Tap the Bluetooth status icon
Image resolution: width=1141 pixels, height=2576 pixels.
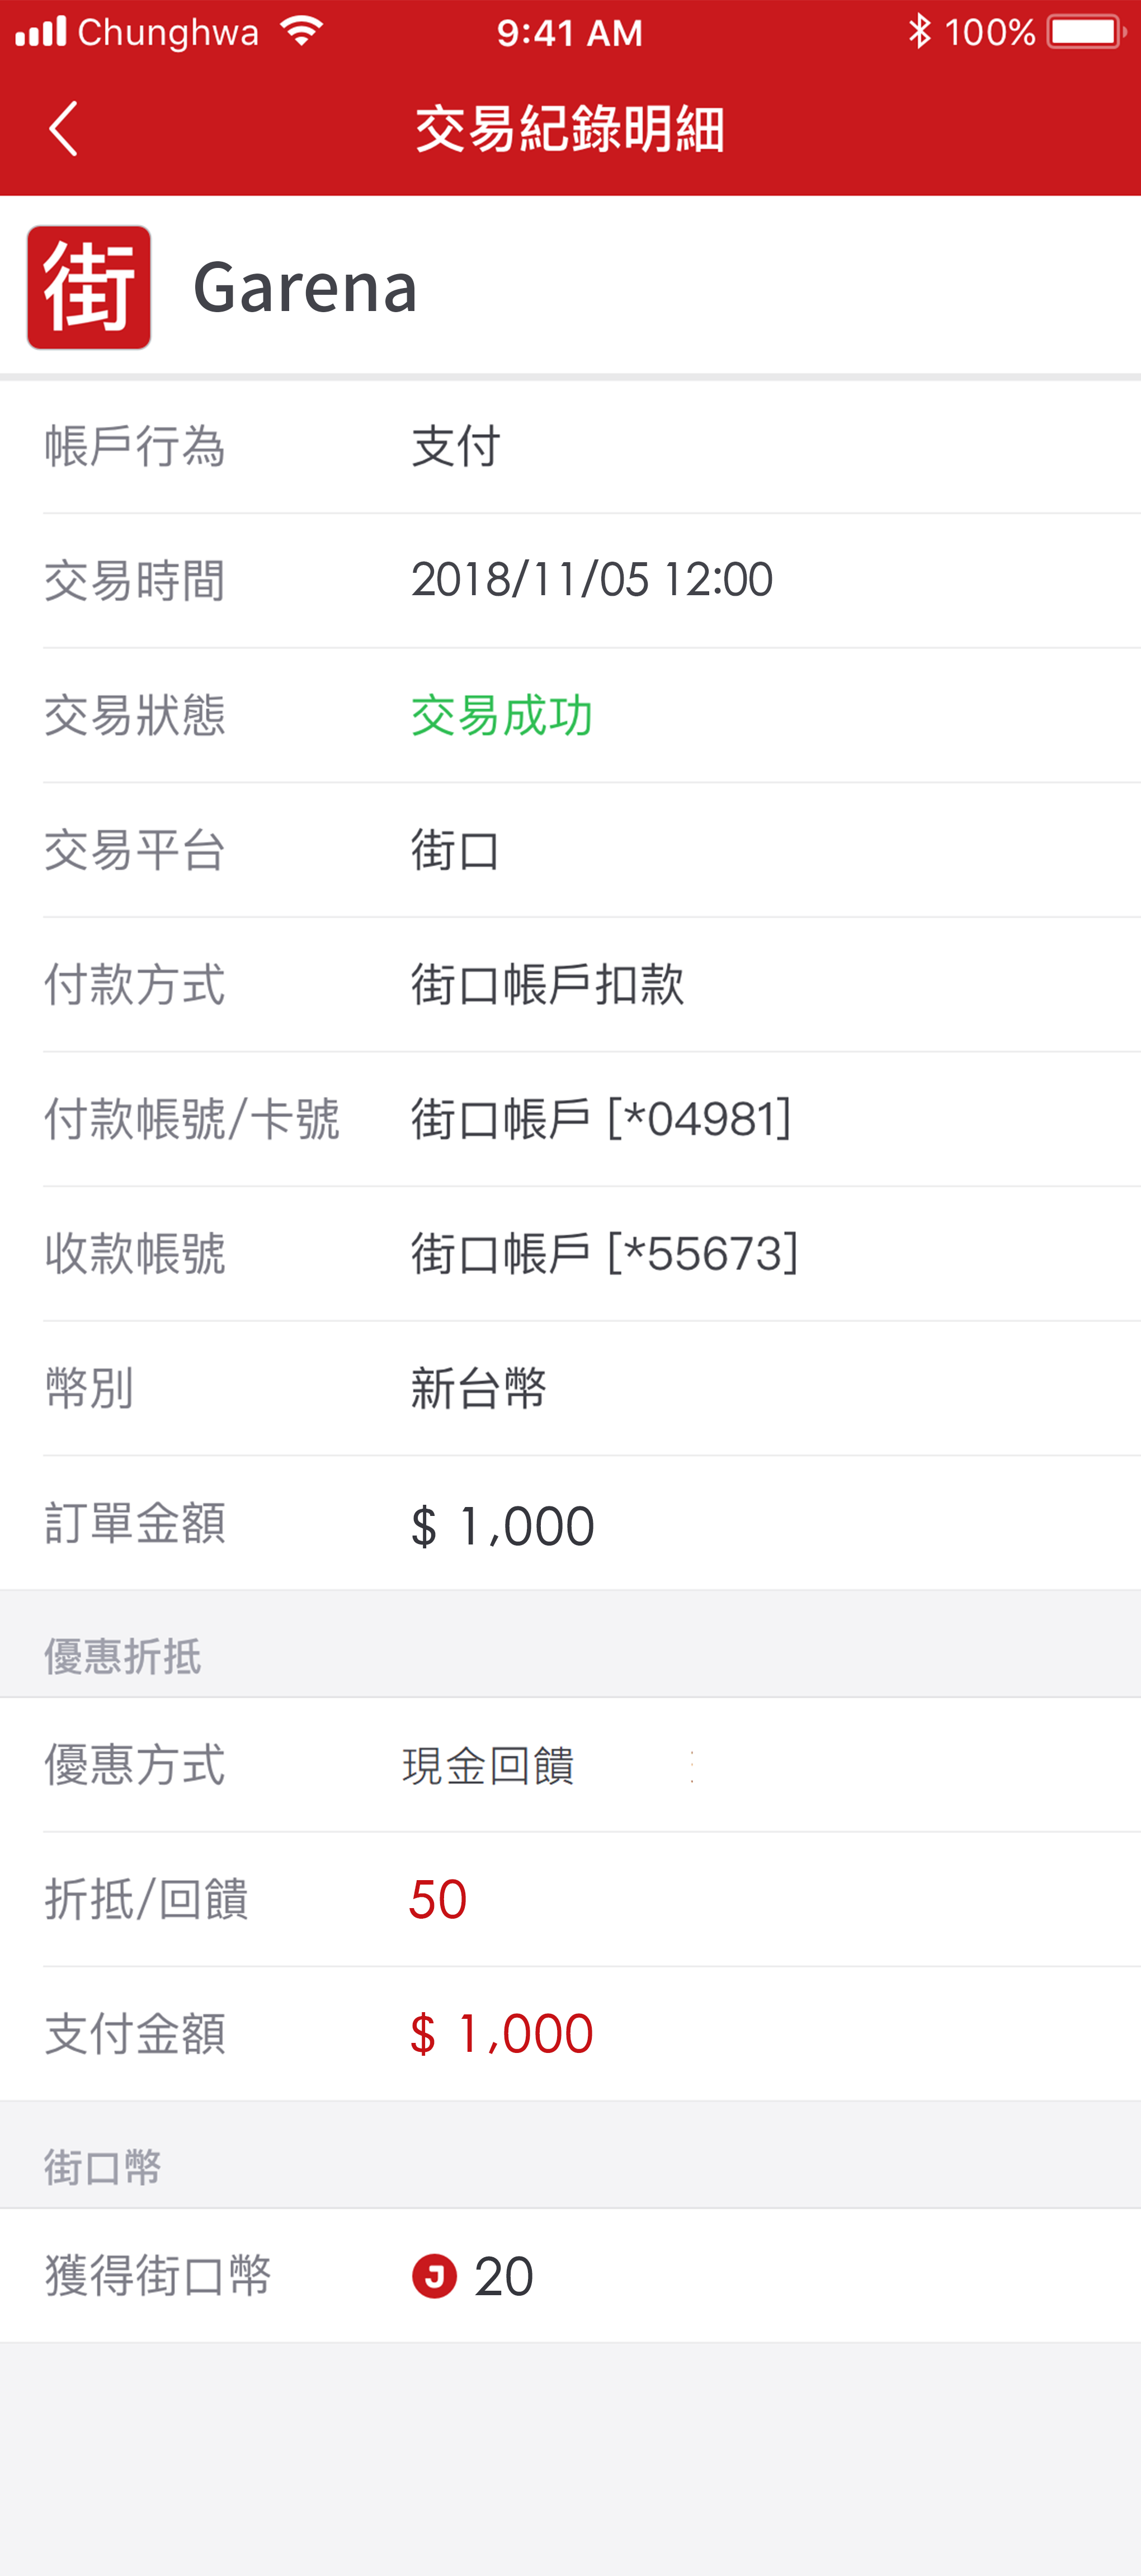(x=918, y=32)
